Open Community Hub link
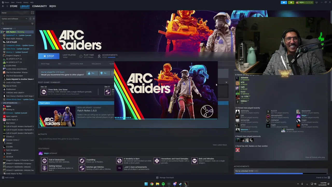332x187 pixels. click(76, 64)
